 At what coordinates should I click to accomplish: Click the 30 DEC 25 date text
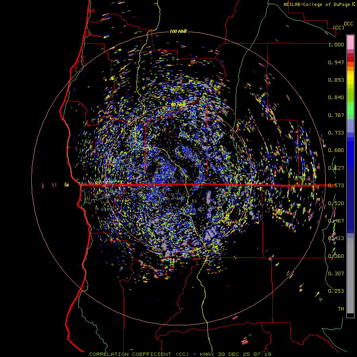234,354
